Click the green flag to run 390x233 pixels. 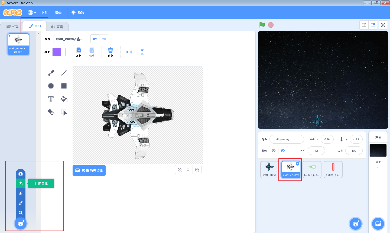[262, 25]
